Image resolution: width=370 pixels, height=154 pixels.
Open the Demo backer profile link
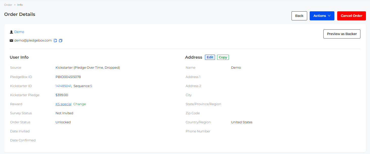click(x=19, y=32)
